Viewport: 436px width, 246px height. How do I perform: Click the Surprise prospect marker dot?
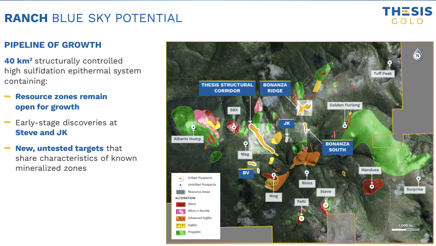tap(418, 179)
